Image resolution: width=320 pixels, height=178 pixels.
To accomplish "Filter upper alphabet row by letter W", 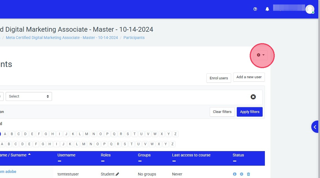I will tap(155, 134).
